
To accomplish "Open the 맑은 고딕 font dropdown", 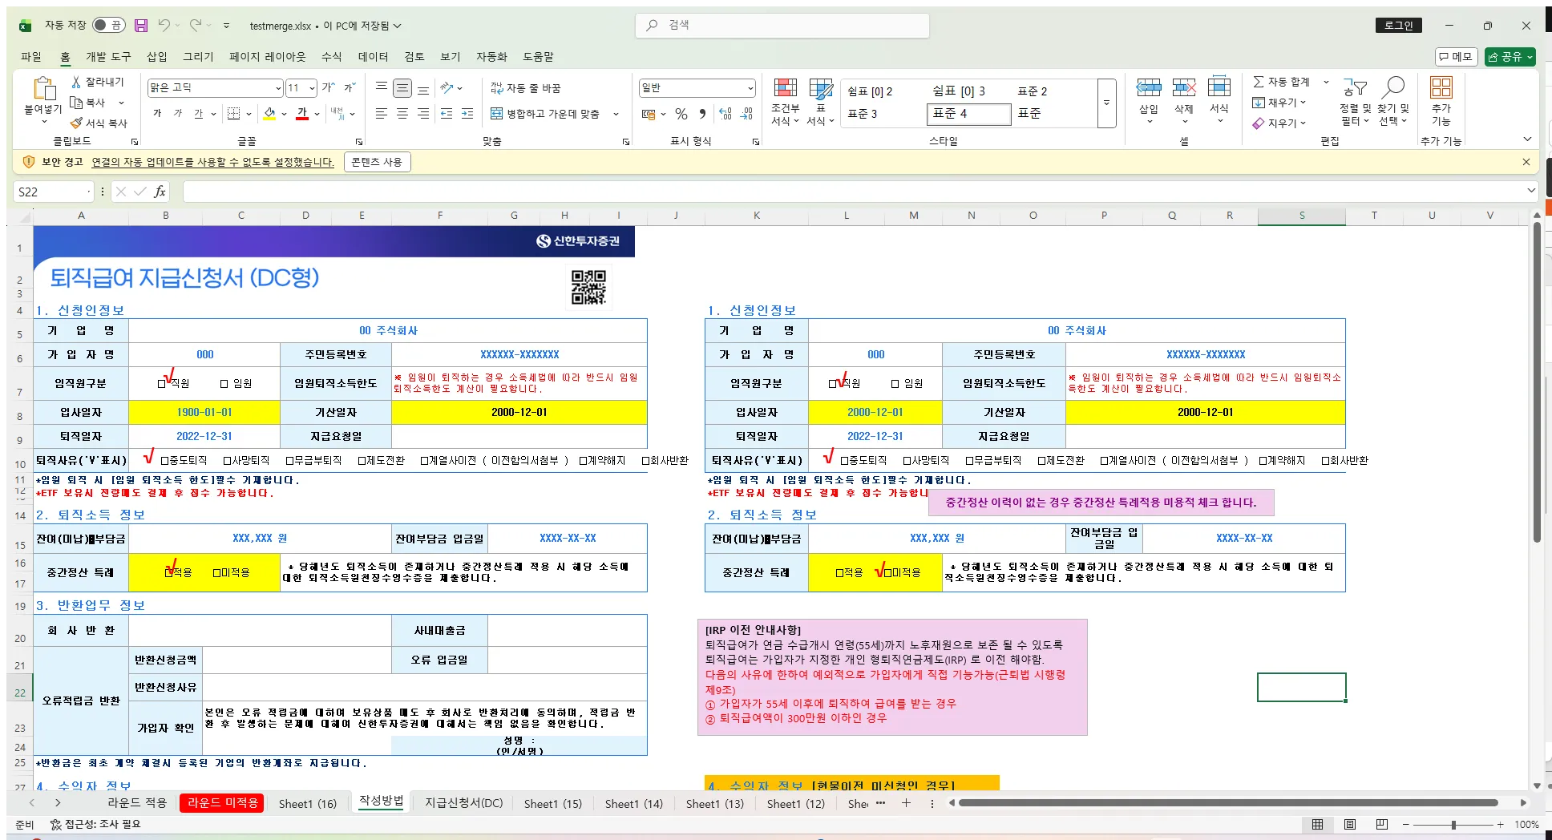I will click(277, 87).
